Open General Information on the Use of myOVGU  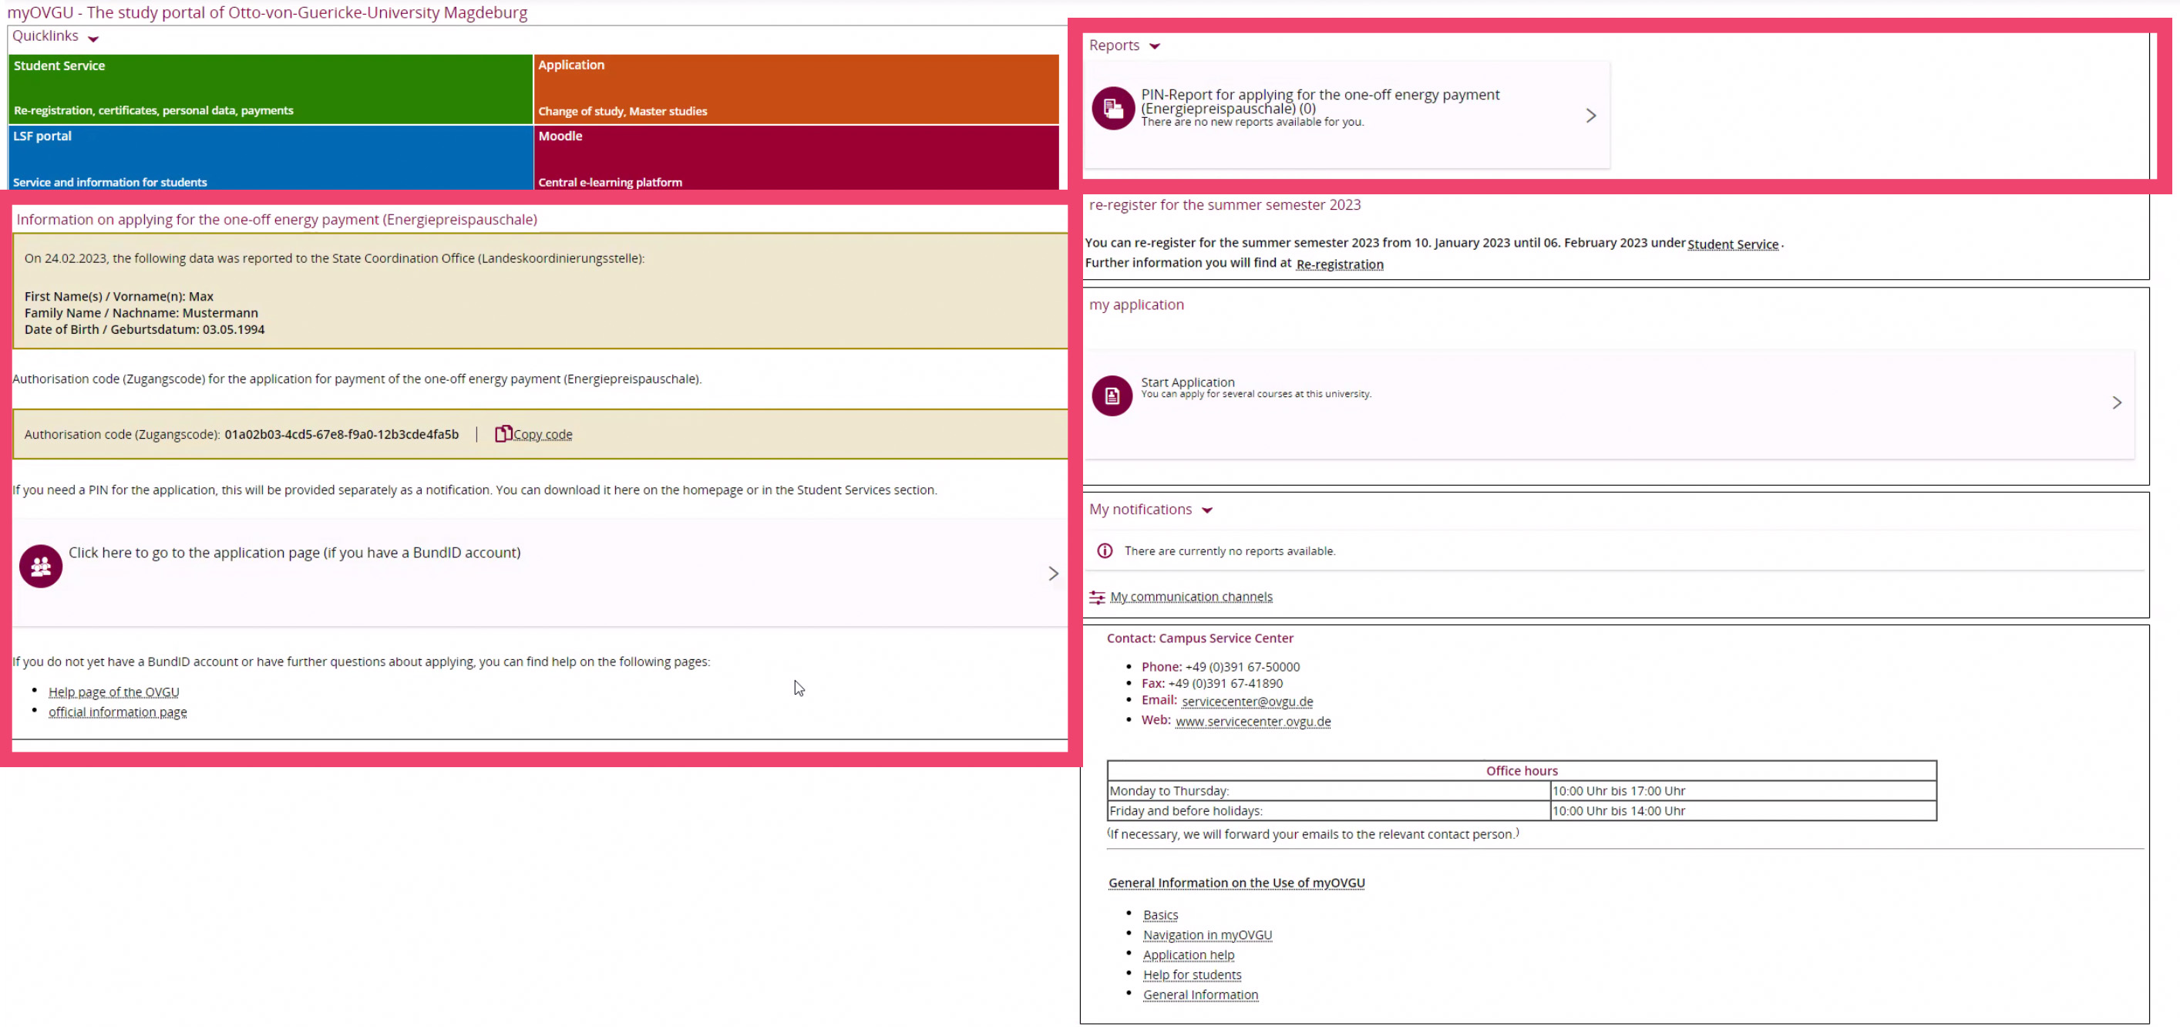coord(1236,883)
